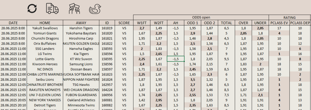Click the TOTAL column header
311x110 pixels.
point(226,23)
